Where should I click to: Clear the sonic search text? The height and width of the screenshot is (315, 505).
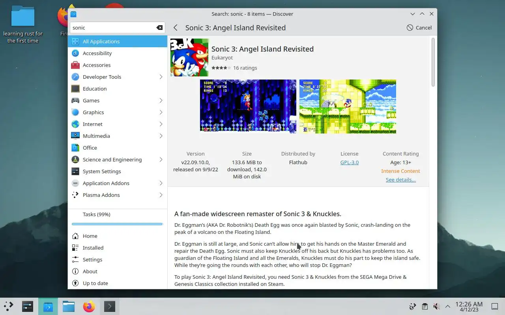(159, 28)
